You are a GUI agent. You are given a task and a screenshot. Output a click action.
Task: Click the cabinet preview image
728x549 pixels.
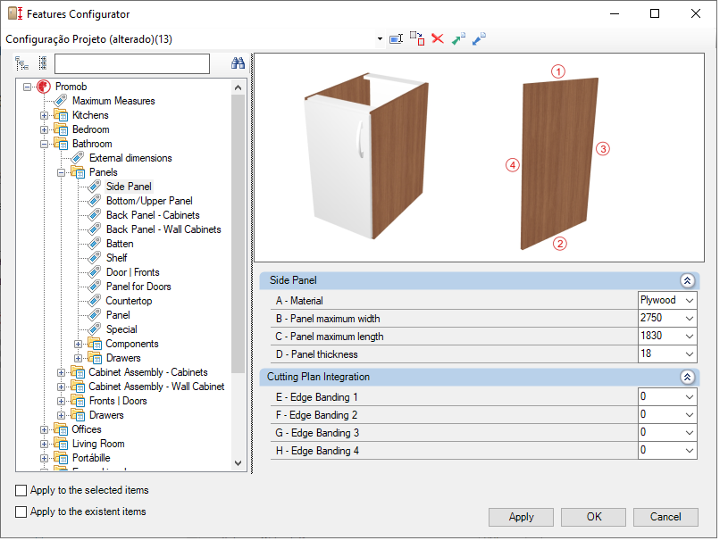tap(367, 155)
